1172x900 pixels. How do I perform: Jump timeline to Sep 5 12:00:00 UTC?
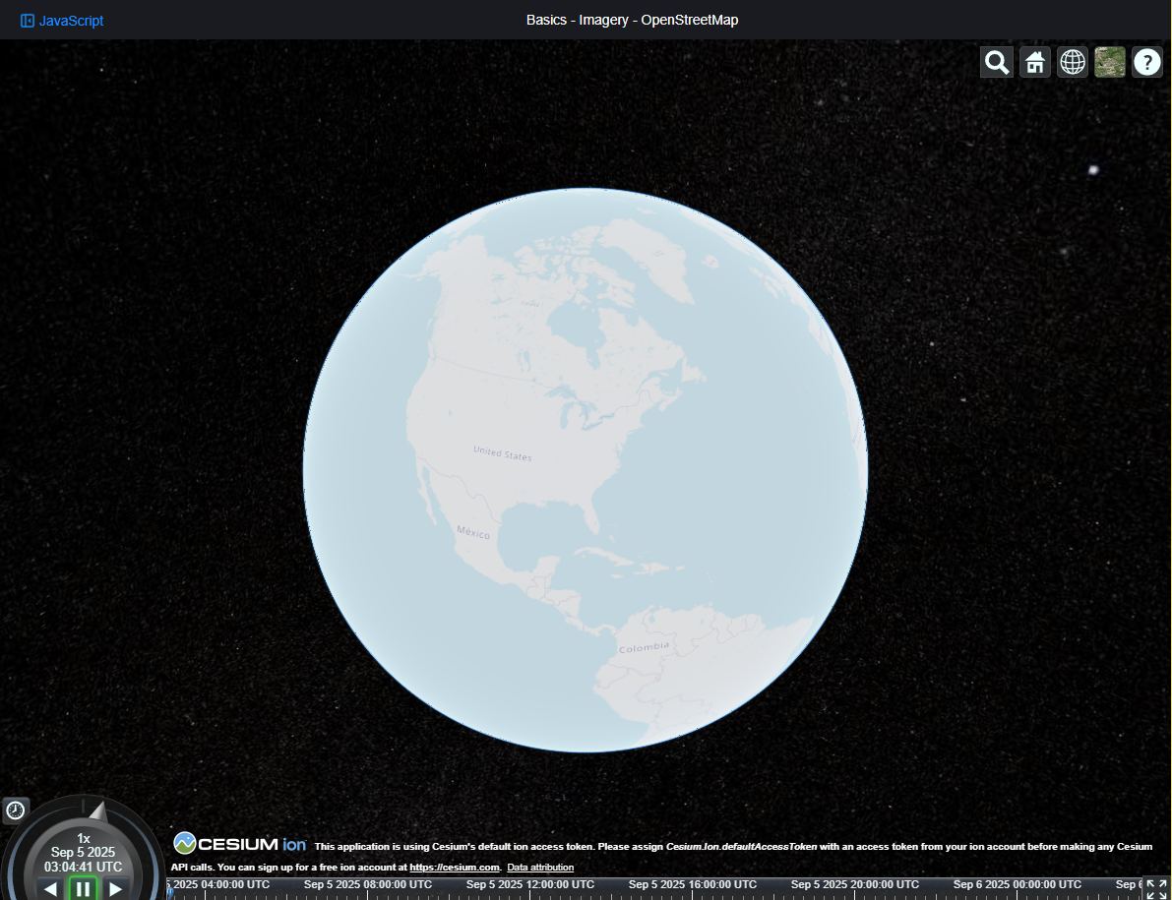point(530,884)
